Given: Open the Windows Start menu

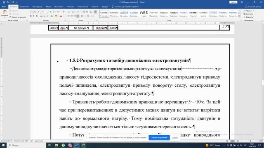Looking at the screenshot, I should click(3, 145).
